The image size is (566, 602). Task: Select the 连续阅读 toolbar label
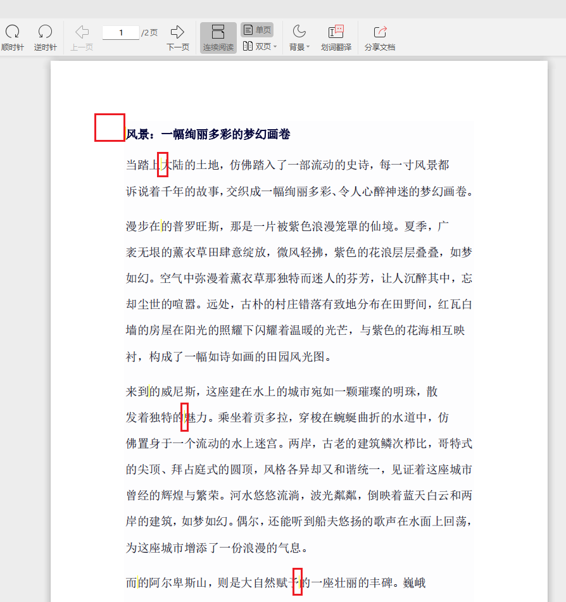[x=217, y=46]
